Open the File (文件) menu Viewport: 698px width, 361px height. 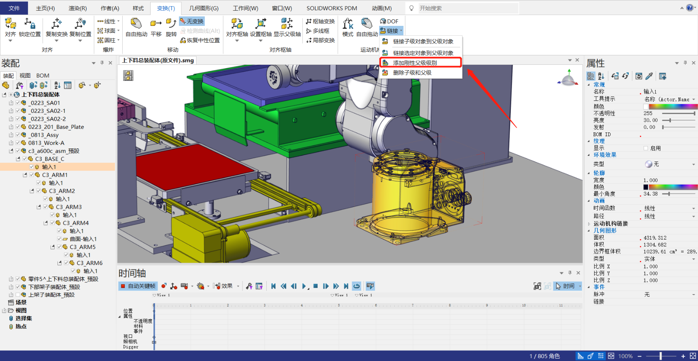click(14, 8)
